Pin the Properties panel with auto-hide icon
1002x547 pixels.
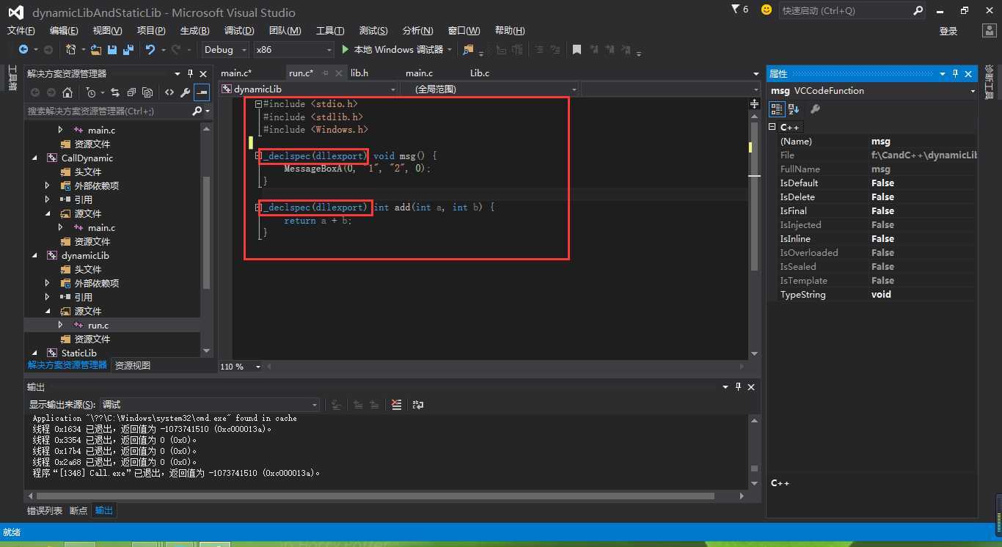pyautogui.click(x=955, y=73)
